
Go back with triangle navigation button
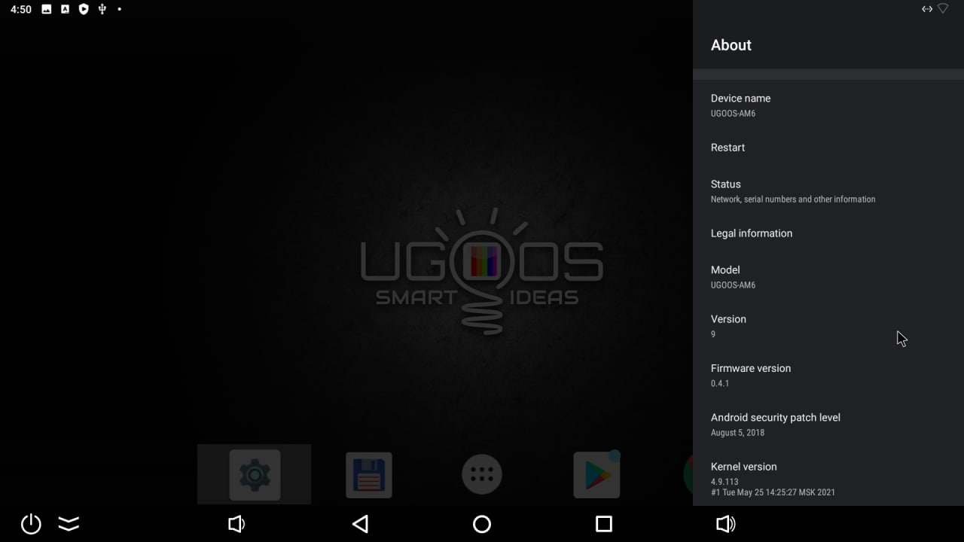click(x=361, y=524)
